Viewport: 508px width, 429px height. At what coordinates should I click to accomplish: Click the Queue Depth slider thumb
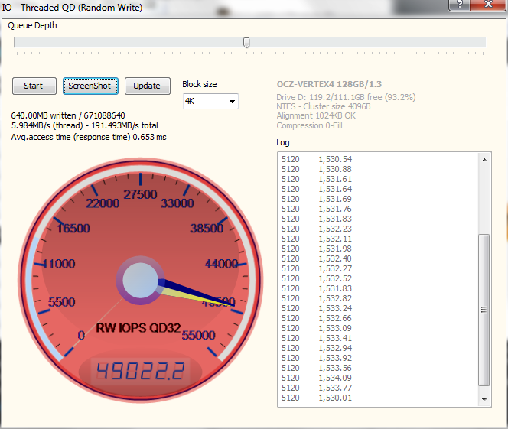(246, 43)
